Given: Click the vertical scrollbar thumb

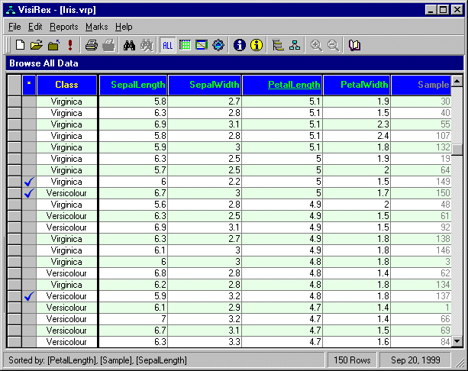Looking at the screenshot, I should pos(457,150).
